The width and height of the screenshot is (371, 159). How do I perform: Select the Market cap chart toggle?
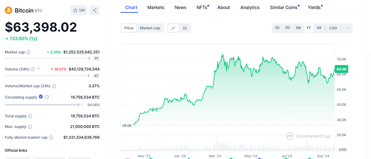(x=150, y=28)
